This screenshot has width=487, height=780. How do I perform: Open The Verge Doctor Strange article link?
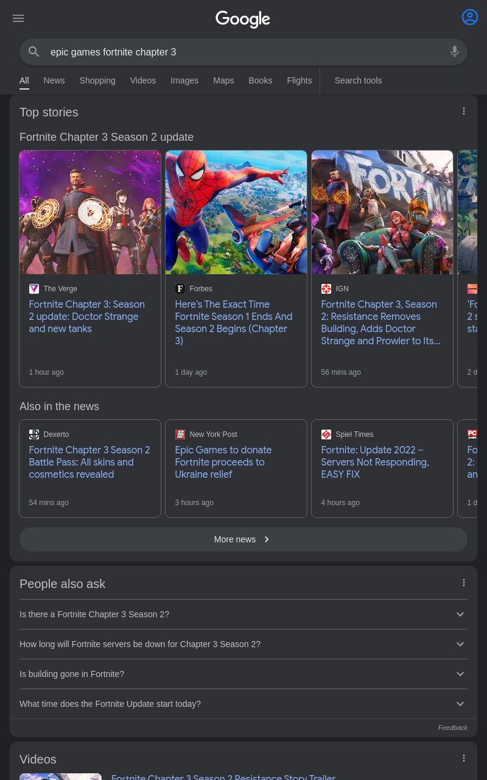pyautogui.click(x=87, y=316)
